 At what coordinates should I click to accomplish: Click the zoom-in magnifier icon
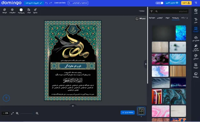coord(17,113)
